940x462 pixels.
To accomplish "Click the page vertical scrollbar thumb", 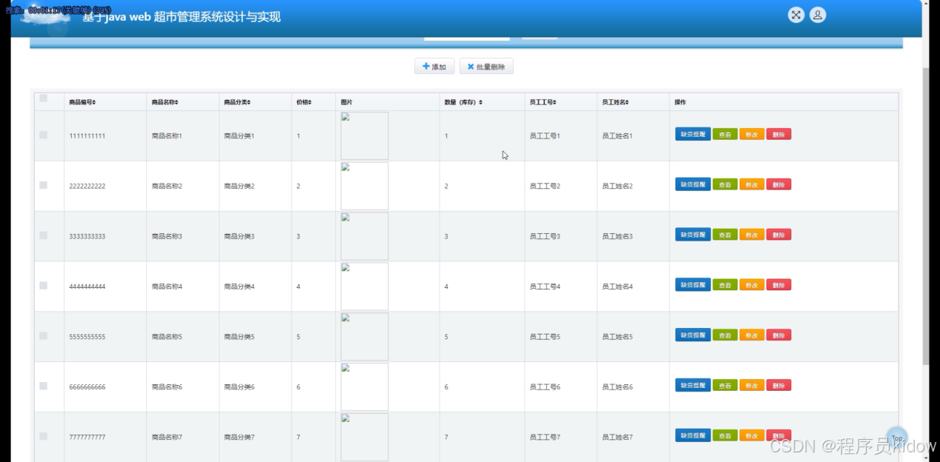I will (925, 215).
